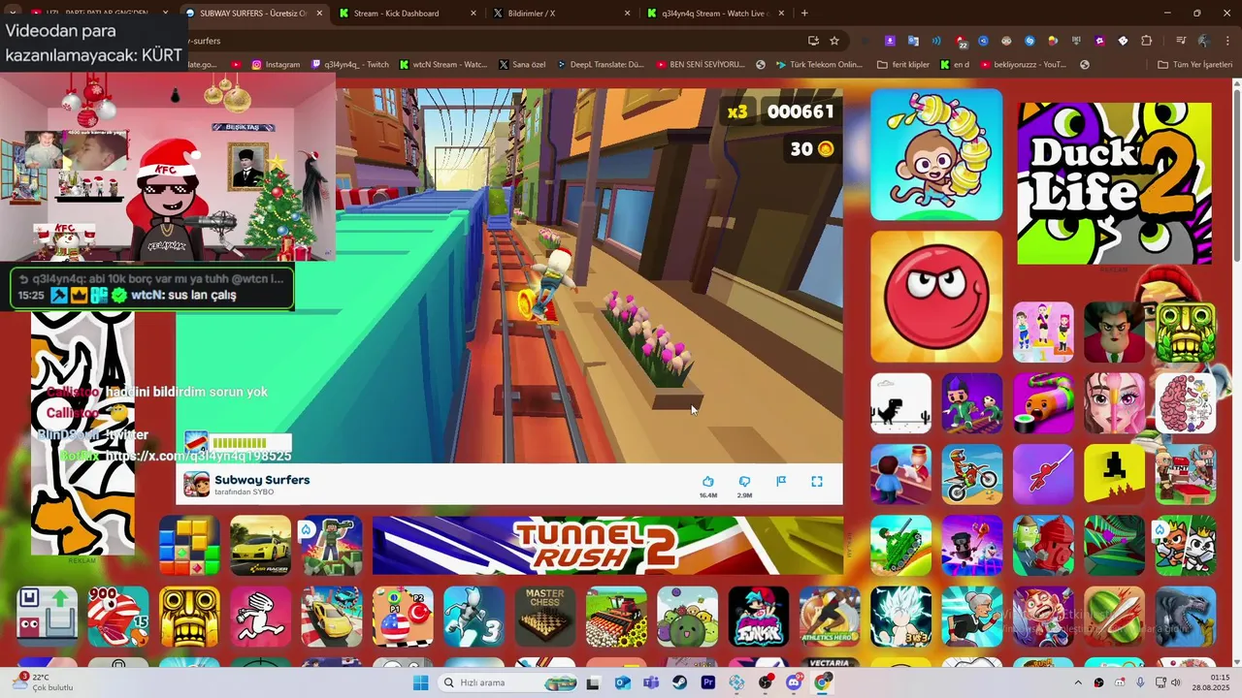1242x698 pixels.
Task: Open media controls playlist icon
Action: 1181,41
